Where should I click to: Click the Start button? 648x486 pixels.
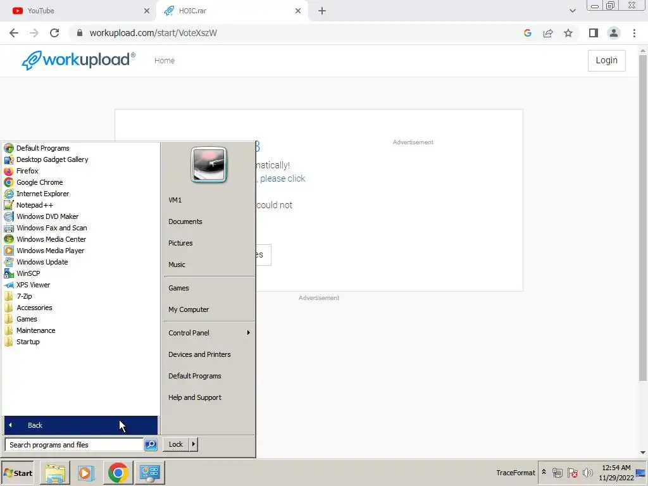click(x=18, y=473)
